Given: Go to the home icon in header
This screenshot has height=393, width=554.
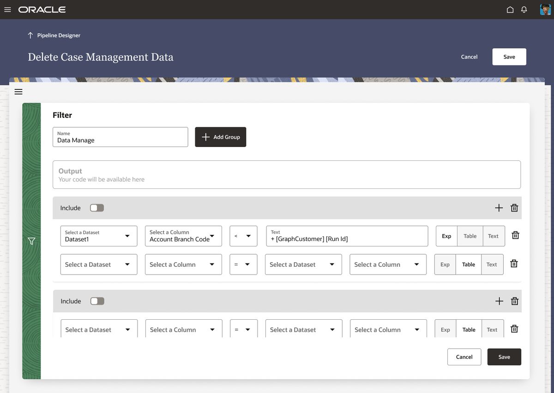Looking at the screenshot, I should pos(510,10).
